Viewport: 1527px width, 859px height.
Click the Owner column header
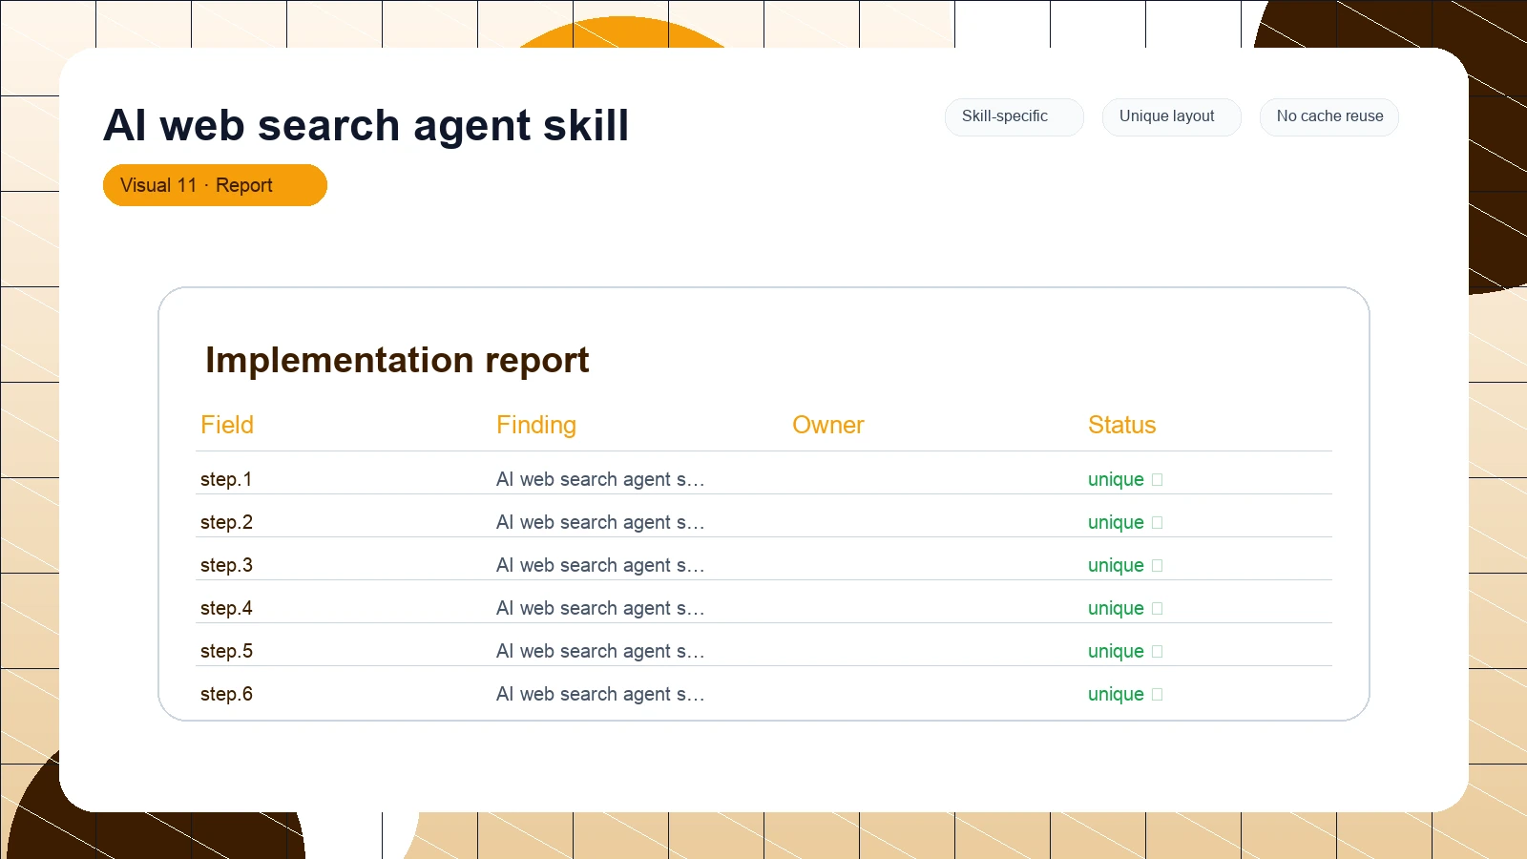[x=828, y=425]
